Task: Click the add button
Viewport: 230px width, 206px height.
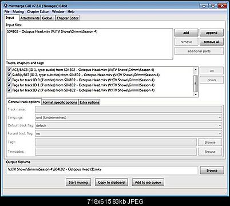Action: click(187, 33)
